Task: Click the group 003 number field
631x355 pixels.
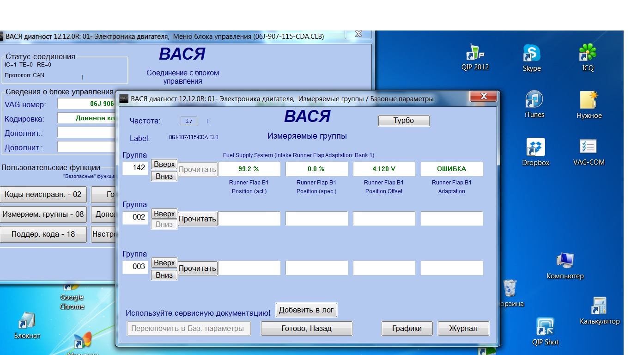Action: pyautogui.click(x=135, y=267)
